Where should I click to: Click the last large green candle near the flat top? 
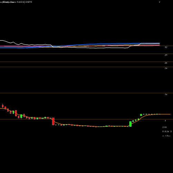[141, 115]
